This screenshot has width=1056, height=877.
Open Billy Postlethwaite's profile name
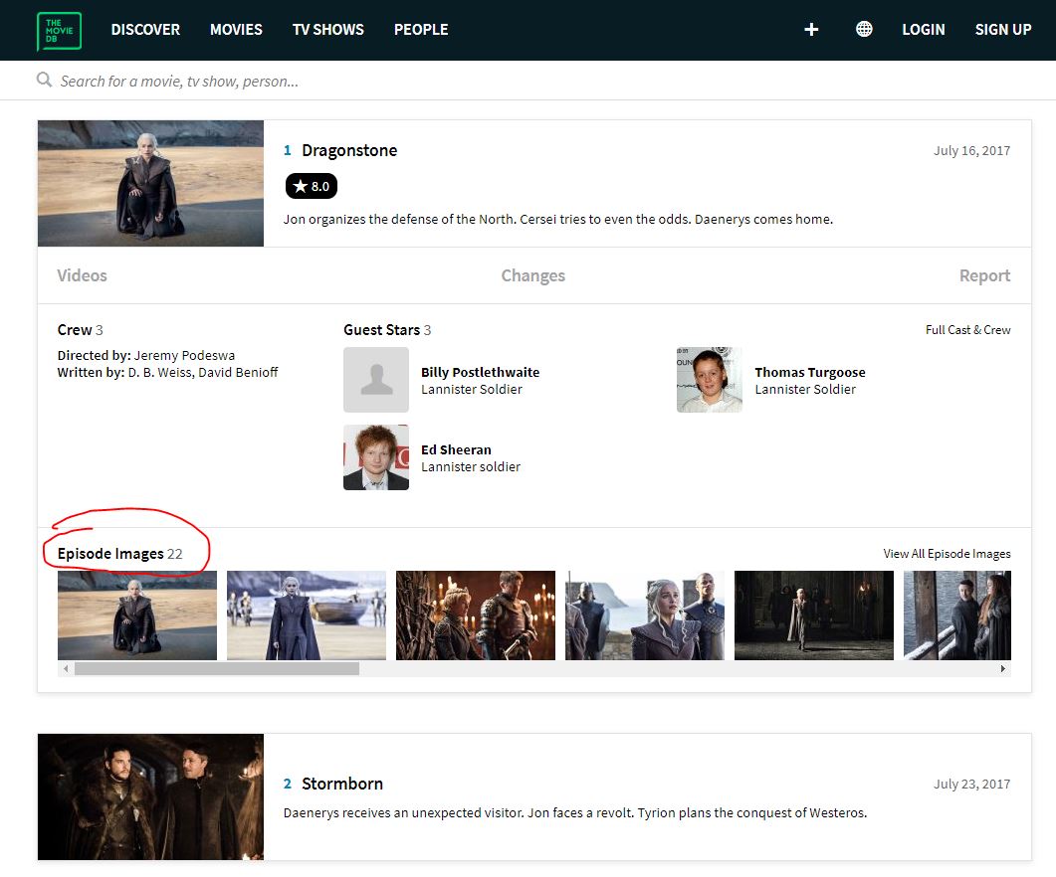pos(480,372)
